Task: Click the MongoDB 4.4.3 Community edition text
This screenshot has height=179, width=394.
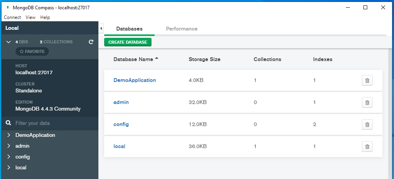Action: (48, 109)
